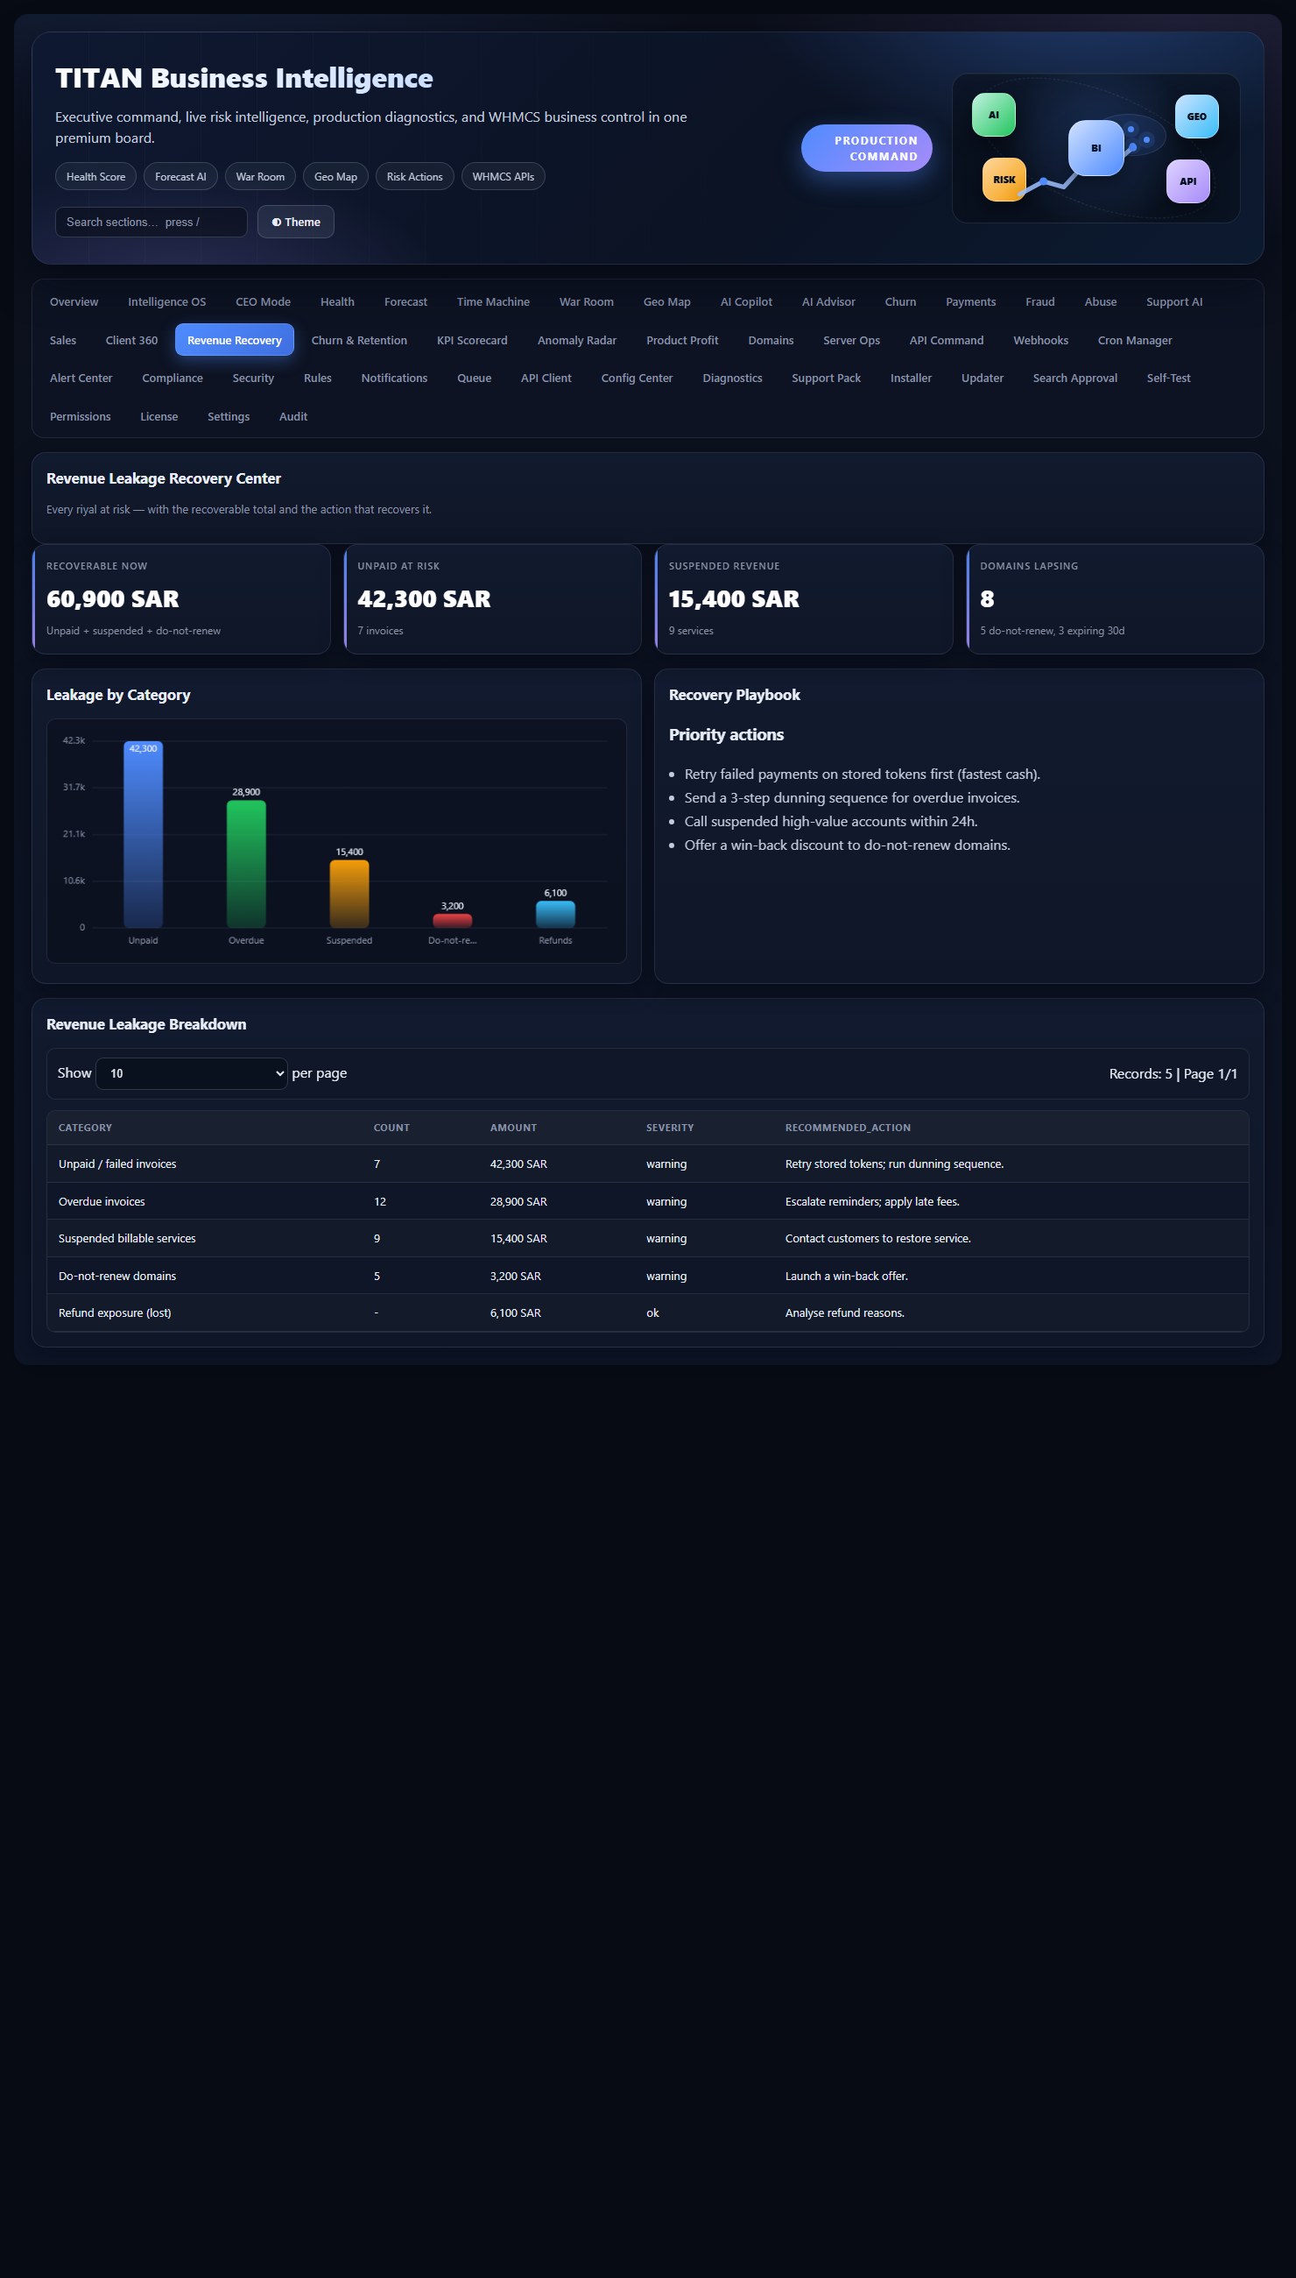Click the Forecast AI chip
The image size is (1296, 2278).
coord(180,176)
